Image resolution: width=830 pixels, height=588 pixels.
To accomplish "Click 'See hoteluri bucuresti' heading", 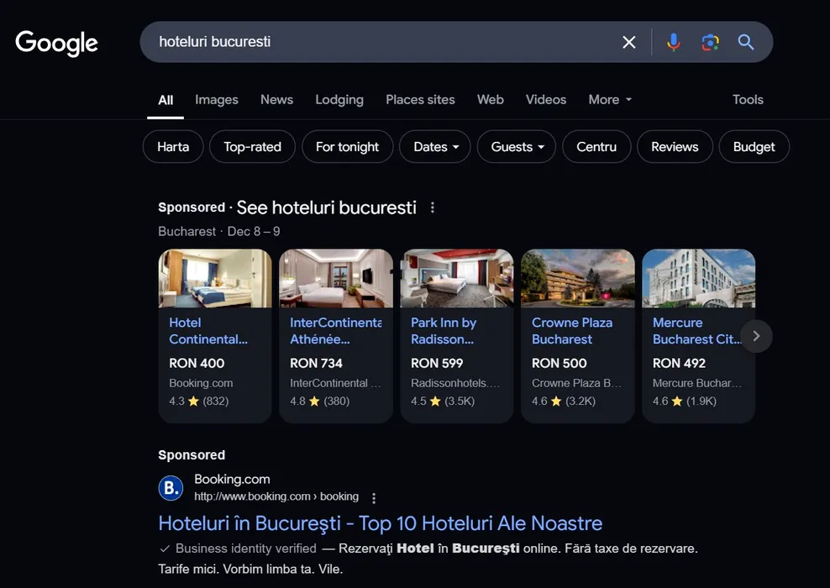I will (327, 207).
